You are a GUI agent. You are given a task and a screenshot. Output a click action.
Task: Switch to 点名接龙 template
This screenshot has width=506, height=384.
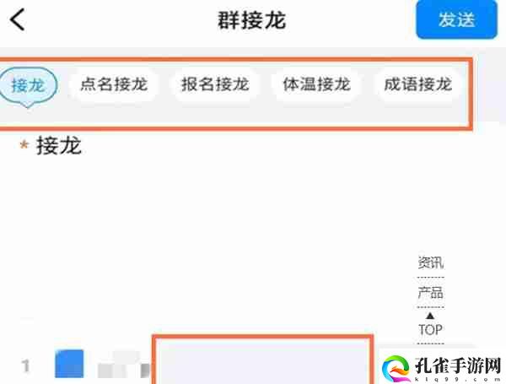tap(114, 84)
